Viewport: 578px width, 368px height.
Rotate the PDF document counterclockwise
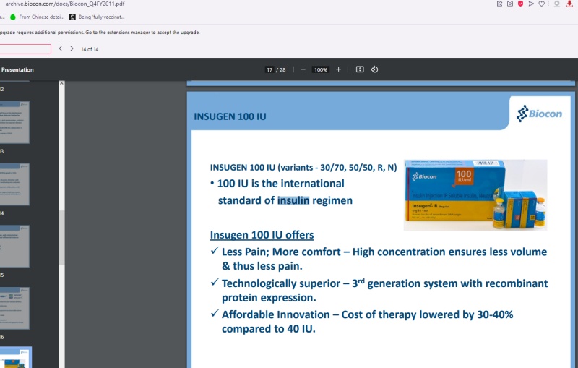coord(374,69)
